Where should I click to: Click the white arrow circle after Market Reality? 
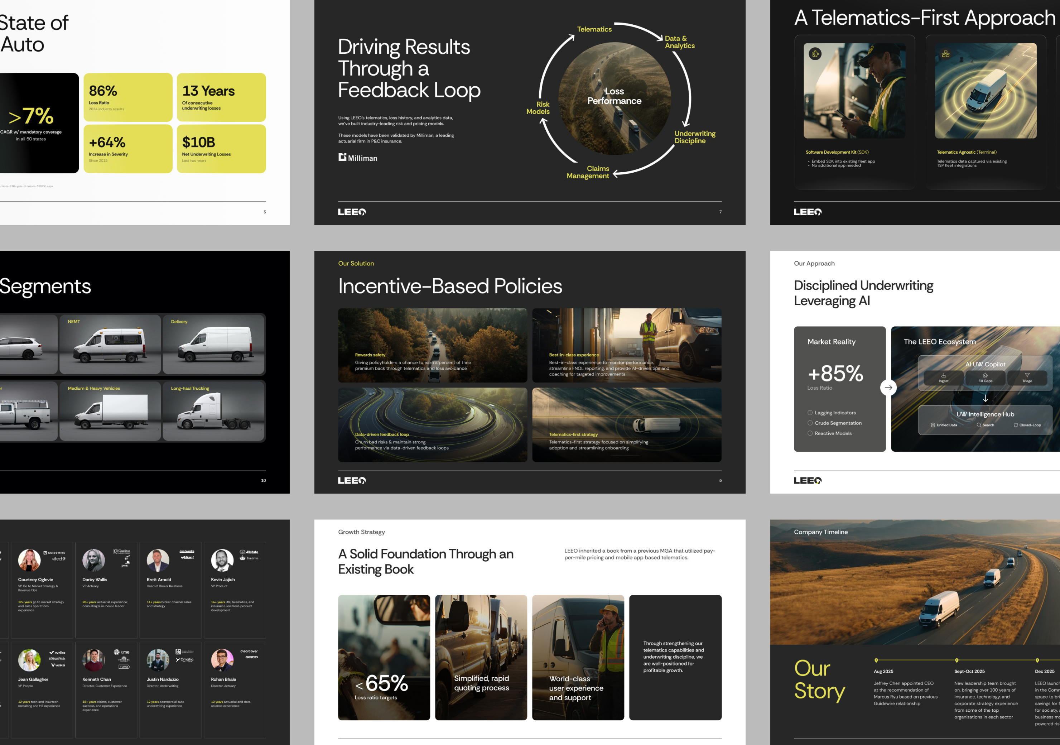coord(888,388)
